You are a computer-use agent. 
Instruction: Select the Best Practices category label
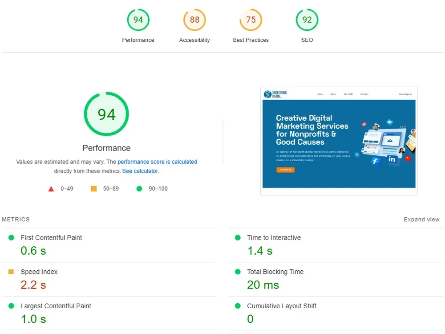tap(251, 40)
